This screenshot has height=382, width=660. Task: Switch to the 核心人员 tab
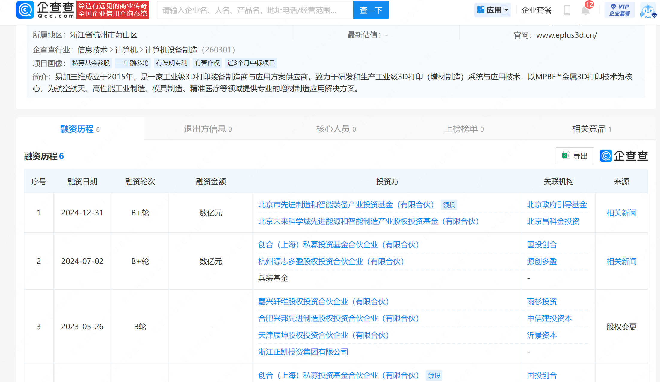click(x=336, y=129)
